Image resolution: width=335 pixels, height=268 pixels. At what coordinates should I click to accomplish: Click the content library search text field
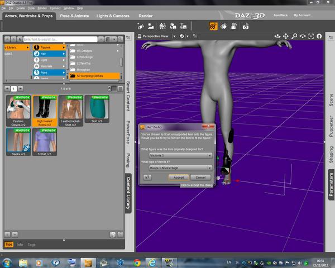[60, 39]
